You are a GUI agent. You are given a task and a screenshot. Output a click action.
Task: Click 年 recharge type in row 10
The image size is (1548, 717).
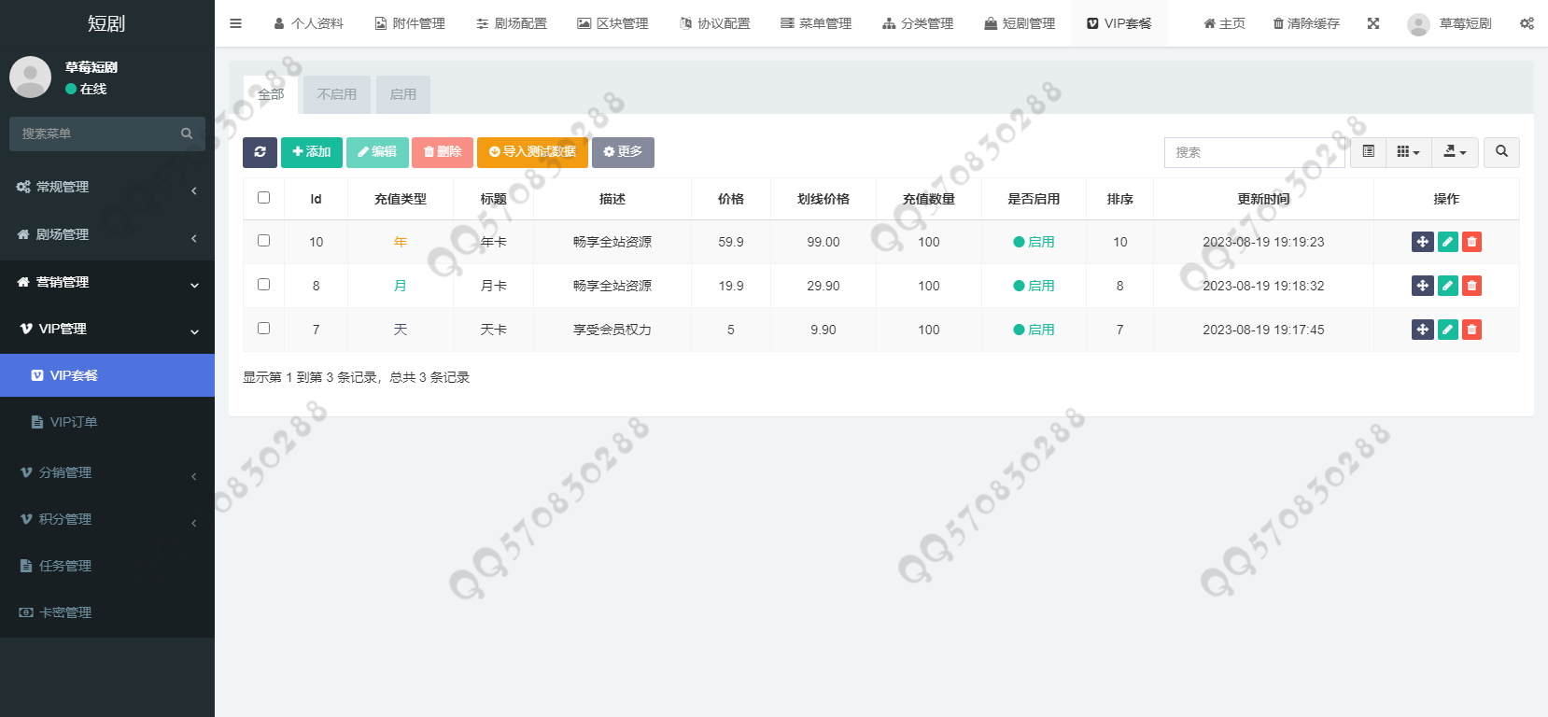[401, 242]
